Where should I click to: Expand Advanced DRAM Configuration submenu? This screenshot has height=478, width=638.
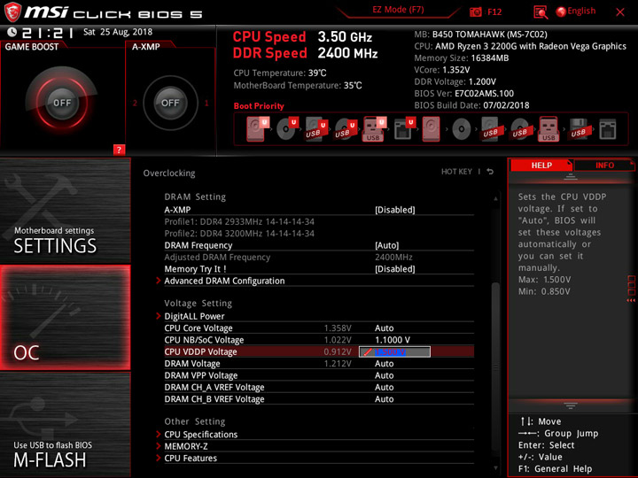coord(224,281)
